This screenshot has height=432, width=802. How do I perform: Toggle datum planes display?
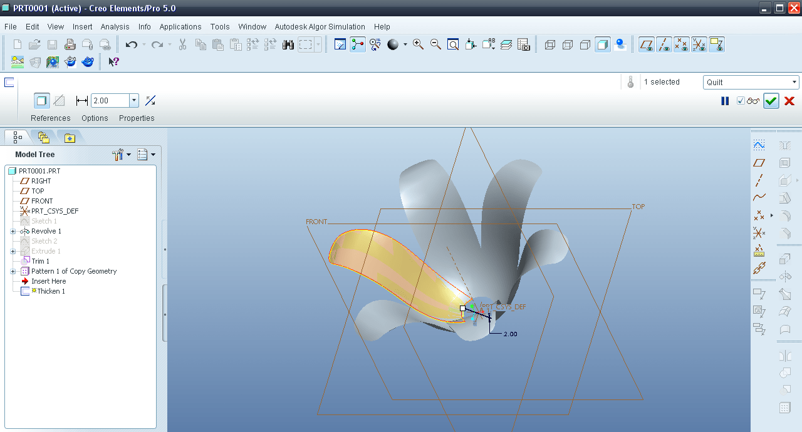(647, 44)
